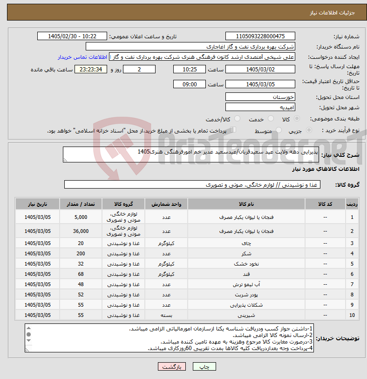Click the validity time field 09:00
Image resolution: width=367 pixels, height=379 pixels.
tap(190, 84)
